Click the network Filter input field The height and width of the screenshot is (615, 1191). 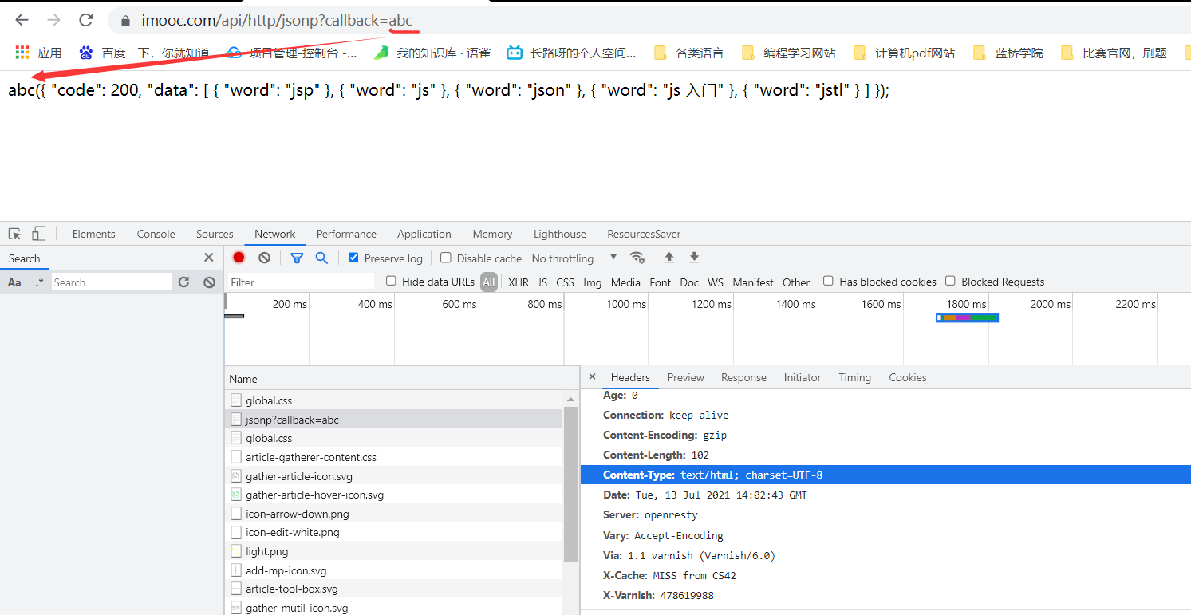301,282
